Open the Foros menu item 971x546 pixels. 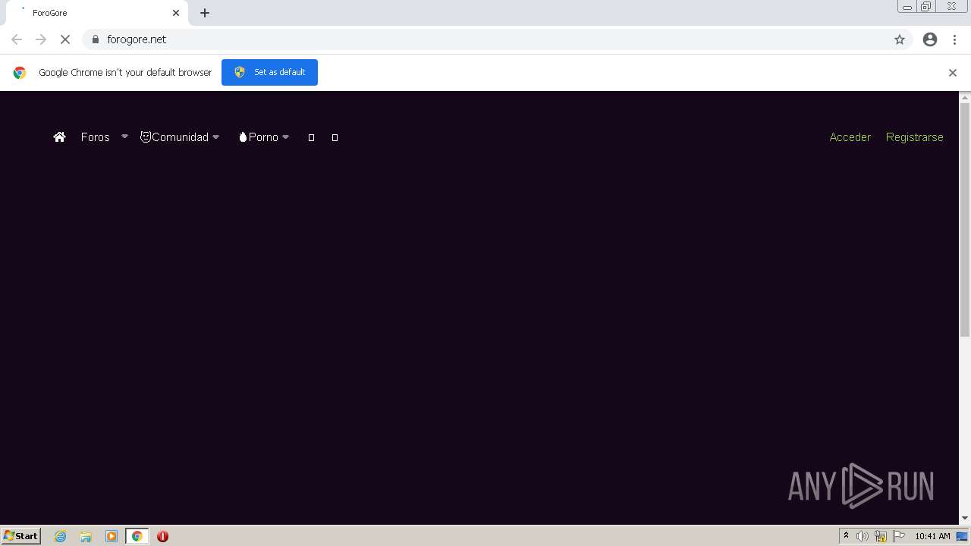[96, 137]
